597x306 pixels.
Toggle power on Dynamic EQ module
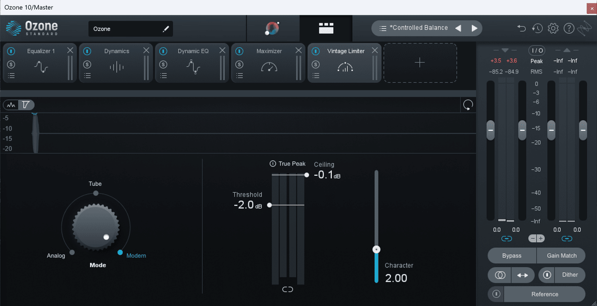pyautogui.click(x=163, y=51)
